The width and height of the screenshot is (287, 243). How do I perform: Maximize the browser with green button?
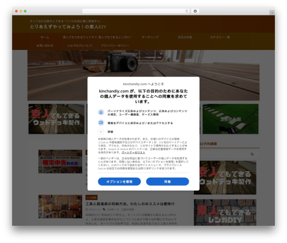(x=25, y=11)
